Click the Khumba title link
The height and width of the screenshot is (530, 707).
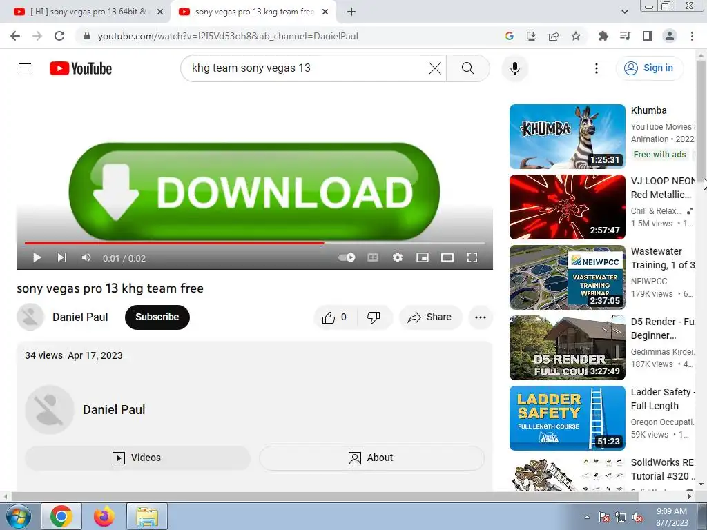point(648,110)
